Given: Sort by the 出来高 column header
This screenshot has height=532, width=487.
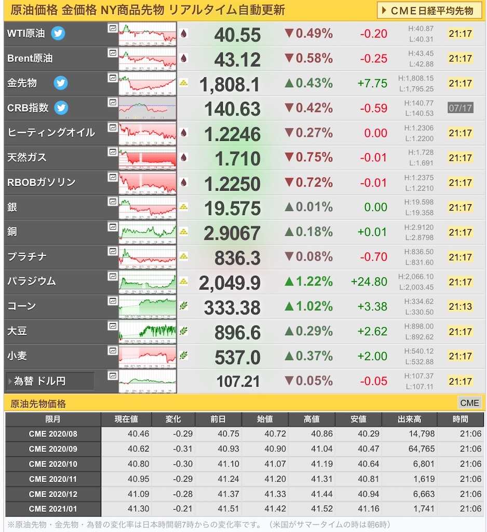Looking at the screenshot, I should [x=409, y=419].
